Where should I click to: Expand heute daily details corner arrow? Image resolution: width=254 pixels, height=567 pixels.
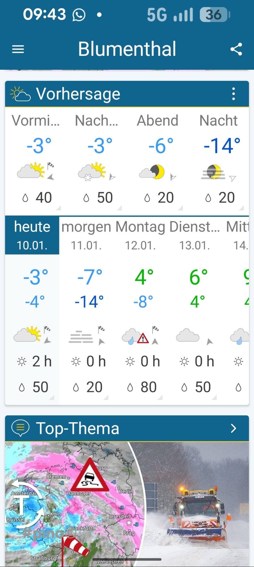[52, 397]
